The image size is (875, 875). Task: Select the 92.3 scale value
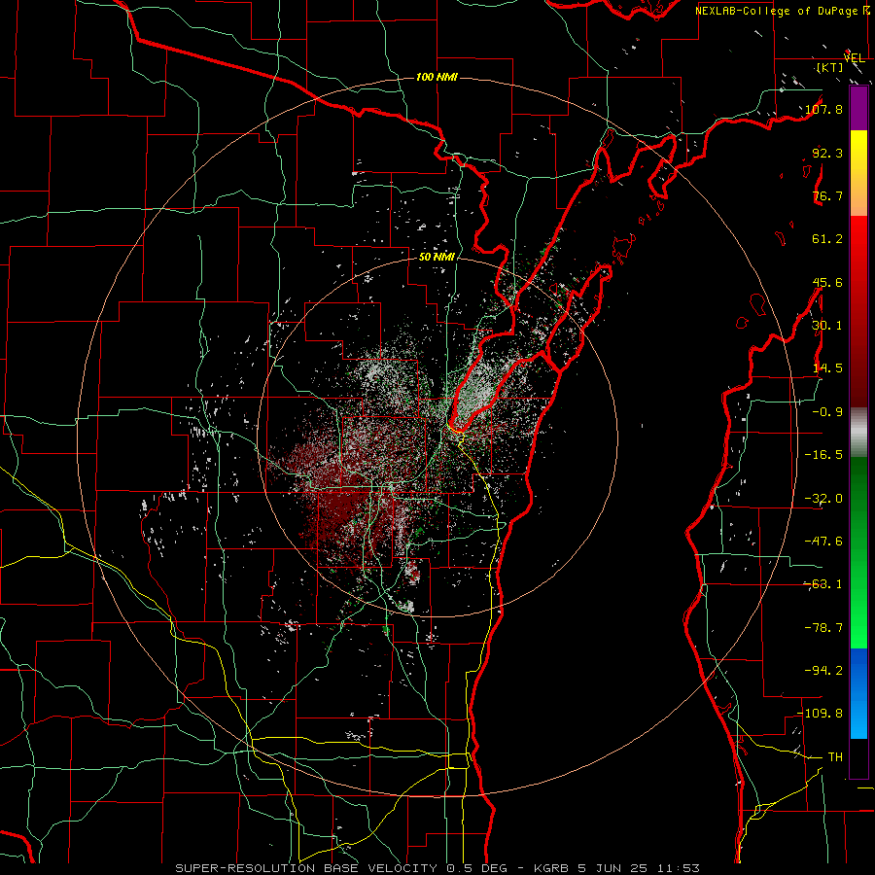tap(827, 153)
